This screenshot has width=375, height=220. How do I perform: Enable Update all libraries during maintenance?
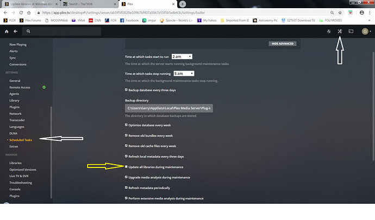pos(126,166)
